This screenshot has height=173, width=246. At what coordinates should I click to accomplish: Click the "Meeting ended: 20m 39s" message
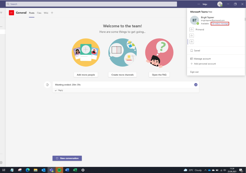click(x=68, y=85)
